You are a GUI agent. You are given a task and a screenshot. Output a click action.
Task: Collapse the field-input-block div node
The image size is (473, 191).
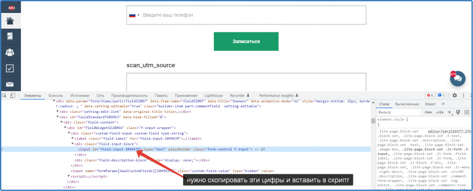point(73,144)
